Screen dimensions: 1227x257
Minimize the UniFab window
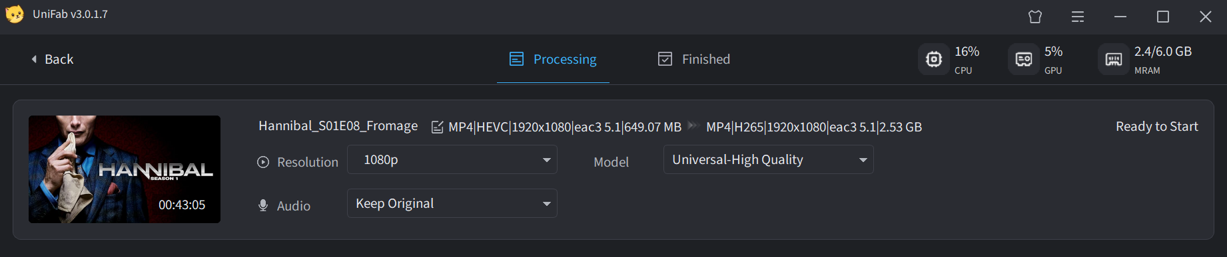click(x=1120, y=17)
